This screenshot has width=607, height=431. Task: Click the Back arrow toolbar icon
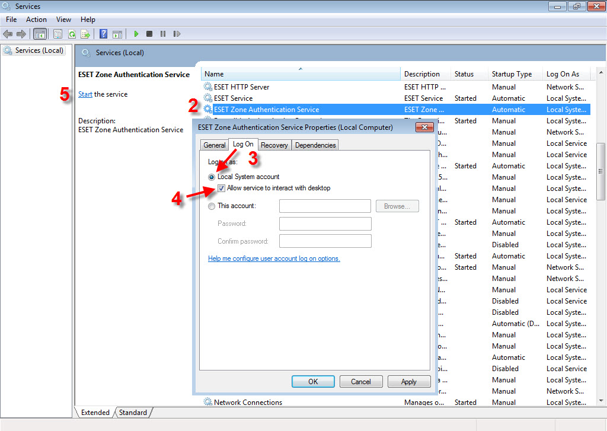[x=7, y=34]
